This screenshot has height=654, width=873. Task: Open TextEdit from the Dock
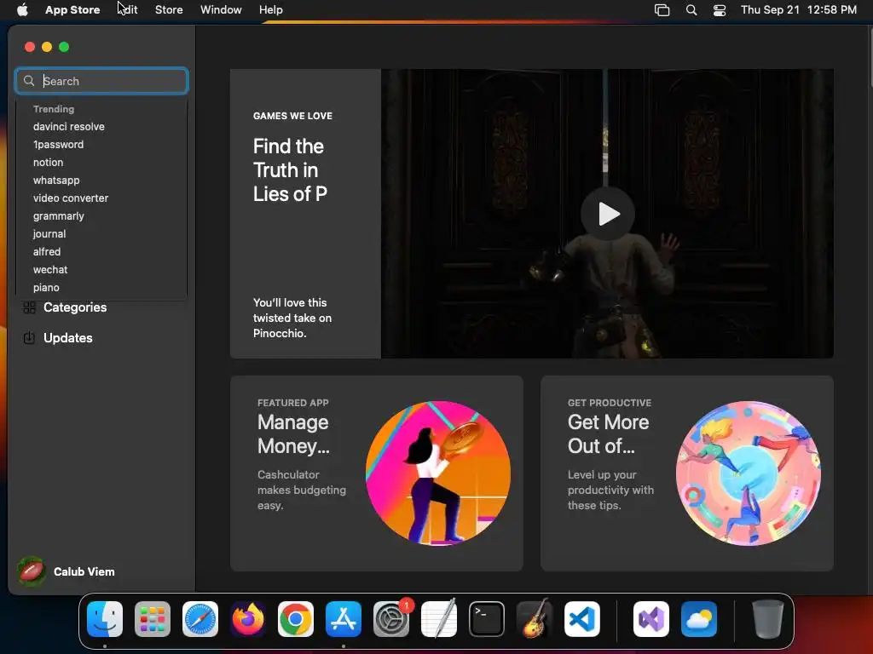pyautogui.click(x=439, y=619)
